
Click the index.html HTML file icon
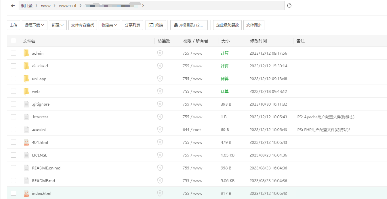point(26,194)
